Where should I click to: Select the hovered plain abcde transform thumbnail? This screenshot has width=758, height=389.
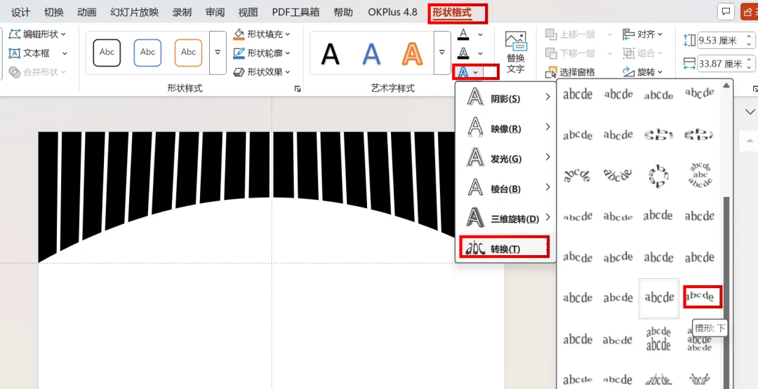tap(659, 298)
